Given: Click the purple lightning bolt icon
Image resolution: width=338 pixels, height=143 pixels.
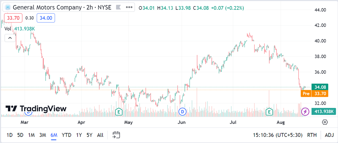Looking at the screenshot, I should click(x=305, y=111).
